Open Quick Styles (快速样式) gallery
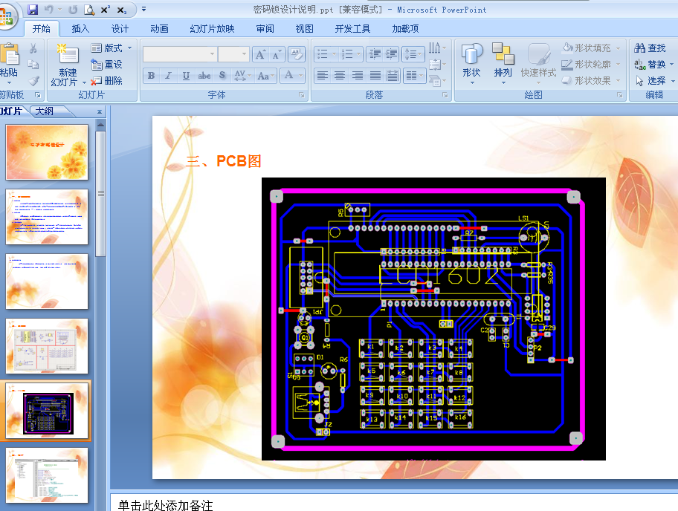This screenshot has width=678, height=511. [538, 64]
